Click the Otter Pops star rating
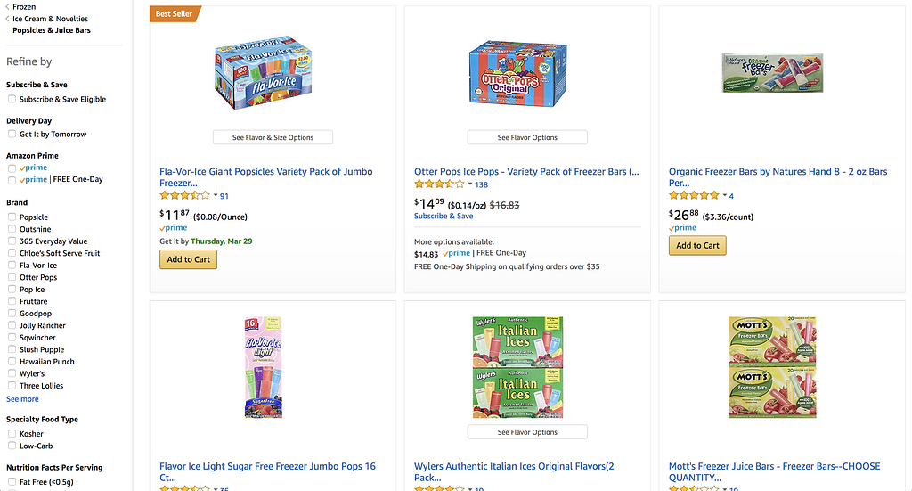912x491 pixels. pos(439,184)
